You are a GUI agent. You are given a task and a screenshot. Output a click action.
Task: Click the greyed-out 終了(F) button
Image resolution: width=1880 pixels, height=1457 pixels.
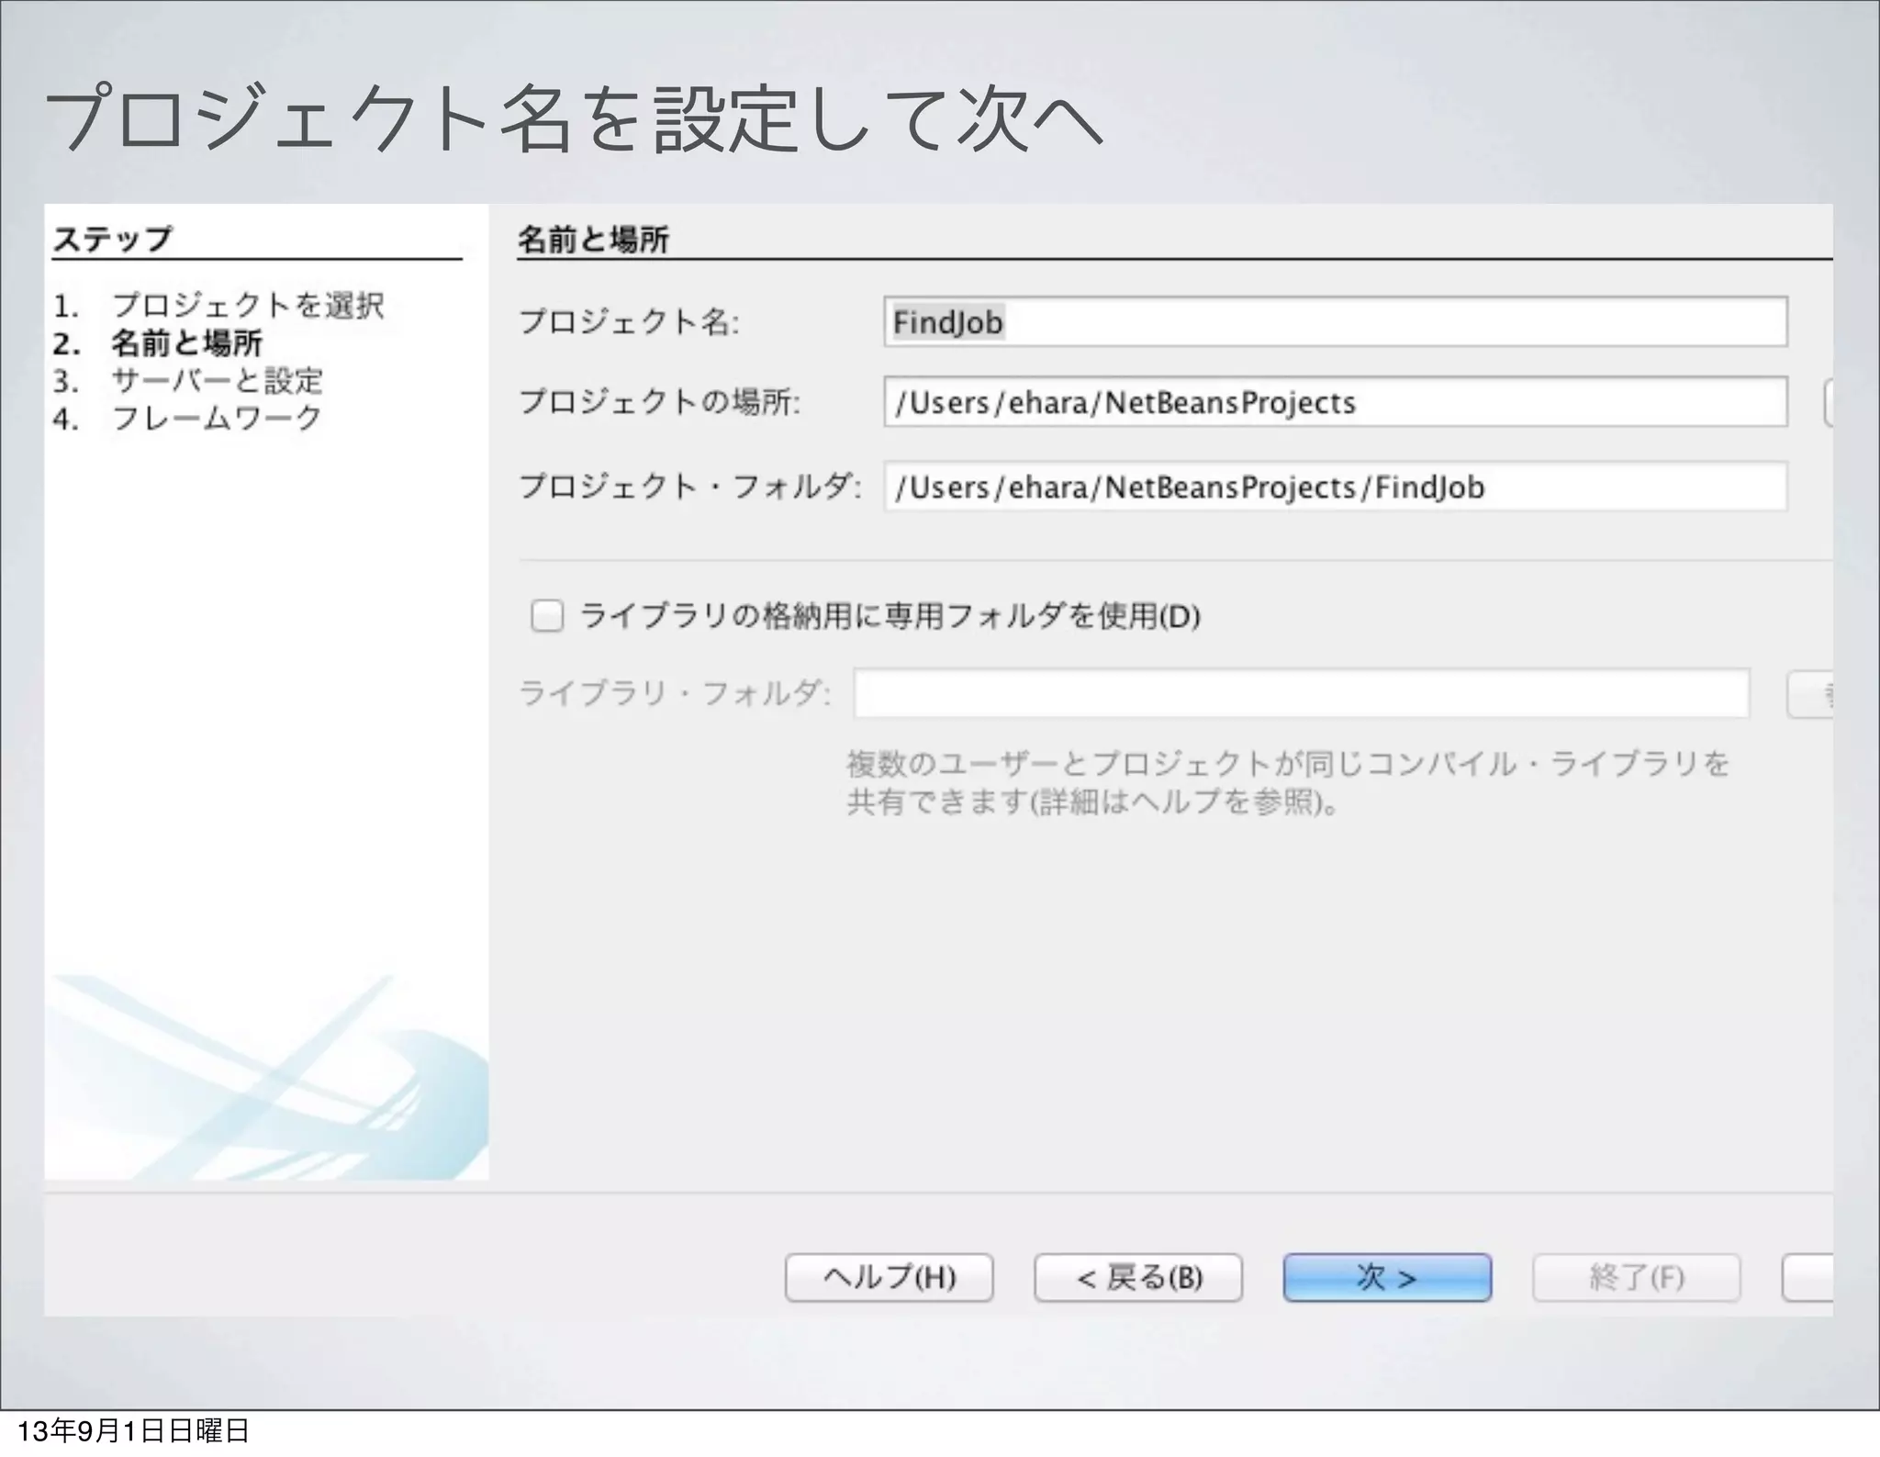pos(1637,1277)
